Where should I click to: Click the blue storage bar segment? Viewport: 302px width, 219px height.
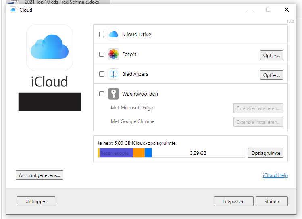pyautogui.click(x=148, y=153)
